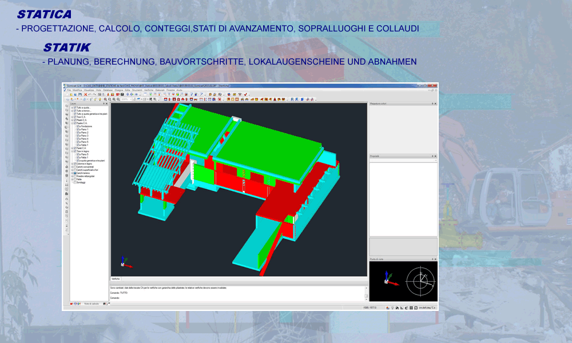The height and width of the screenshot is (343, 572).
Task: Expand the Falde tree node
Action: [x=72, y=180]
